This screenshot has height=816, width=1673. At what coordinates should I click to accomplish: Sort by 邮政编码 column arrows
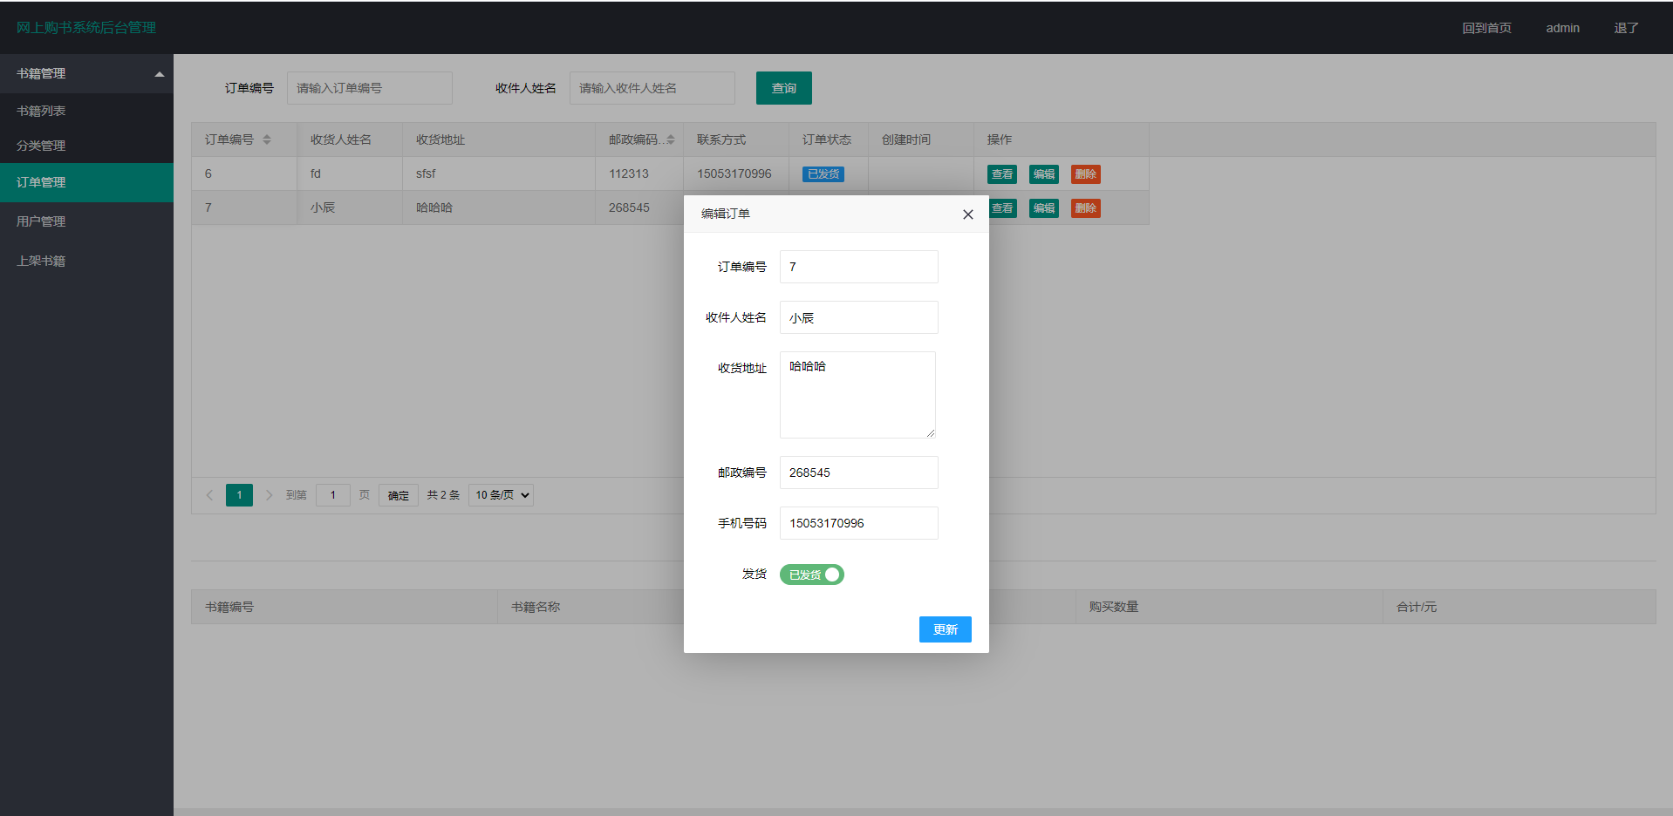(671, 139)
